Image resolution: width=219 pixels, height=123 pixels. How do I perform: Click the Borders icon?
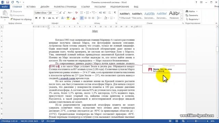111,18
